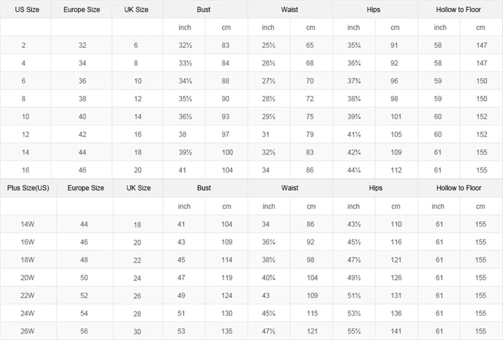Click the 14W plus size cell
This screenshot has width=503, height=340.
[x=27, y=224]
